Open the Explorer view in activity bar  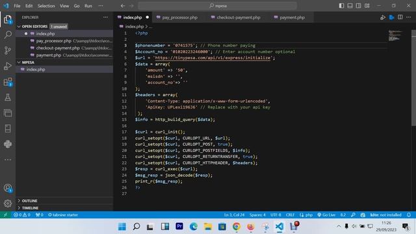(x=8, y=19)
